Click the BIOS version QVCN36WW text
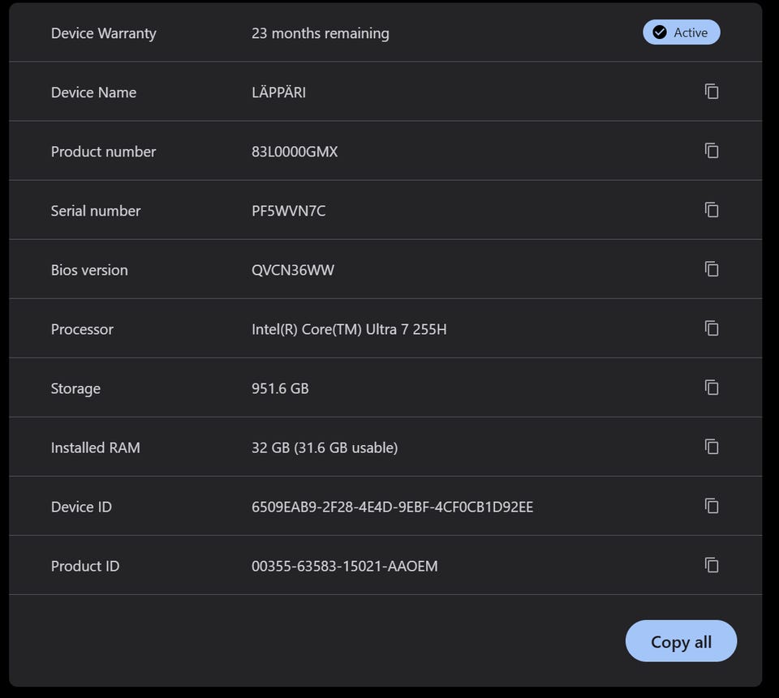Image resolution: width=779 pixels, height=698 pixels. pyautogui.click(x=293, y=270)
